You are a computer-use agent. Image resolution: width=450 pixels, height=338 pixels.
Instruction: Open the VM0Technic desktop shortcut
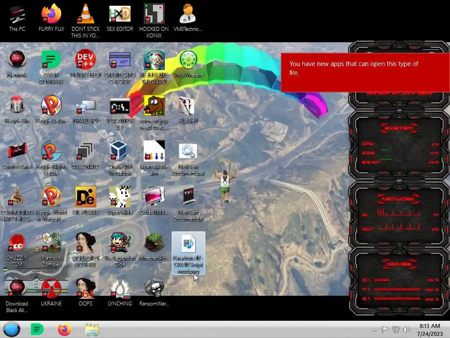[188, 18]
